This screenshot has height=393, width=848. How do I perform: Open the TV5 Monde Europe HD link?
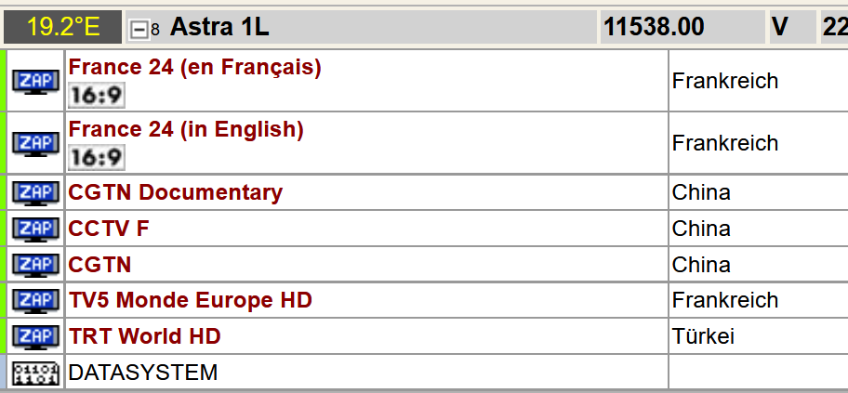point(190,300)
